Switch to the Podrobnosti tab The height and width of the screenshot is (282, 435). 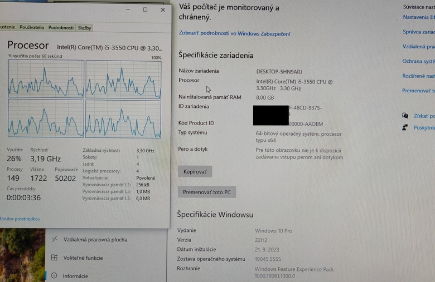pyautogui.click(x=61, y=28)
